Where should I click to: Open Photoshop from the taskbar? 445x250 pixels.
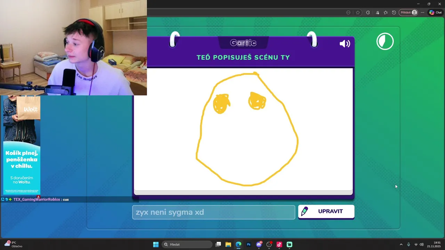[x=249, y=244]
